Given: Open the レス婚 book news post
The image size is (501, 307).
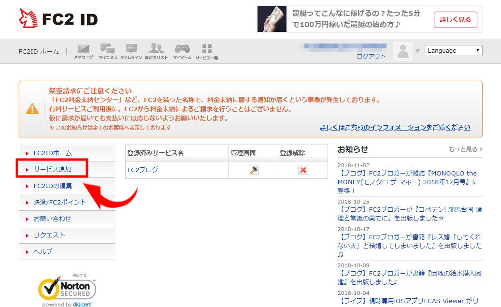Looking at the screenshot, I should click(410, 246).
